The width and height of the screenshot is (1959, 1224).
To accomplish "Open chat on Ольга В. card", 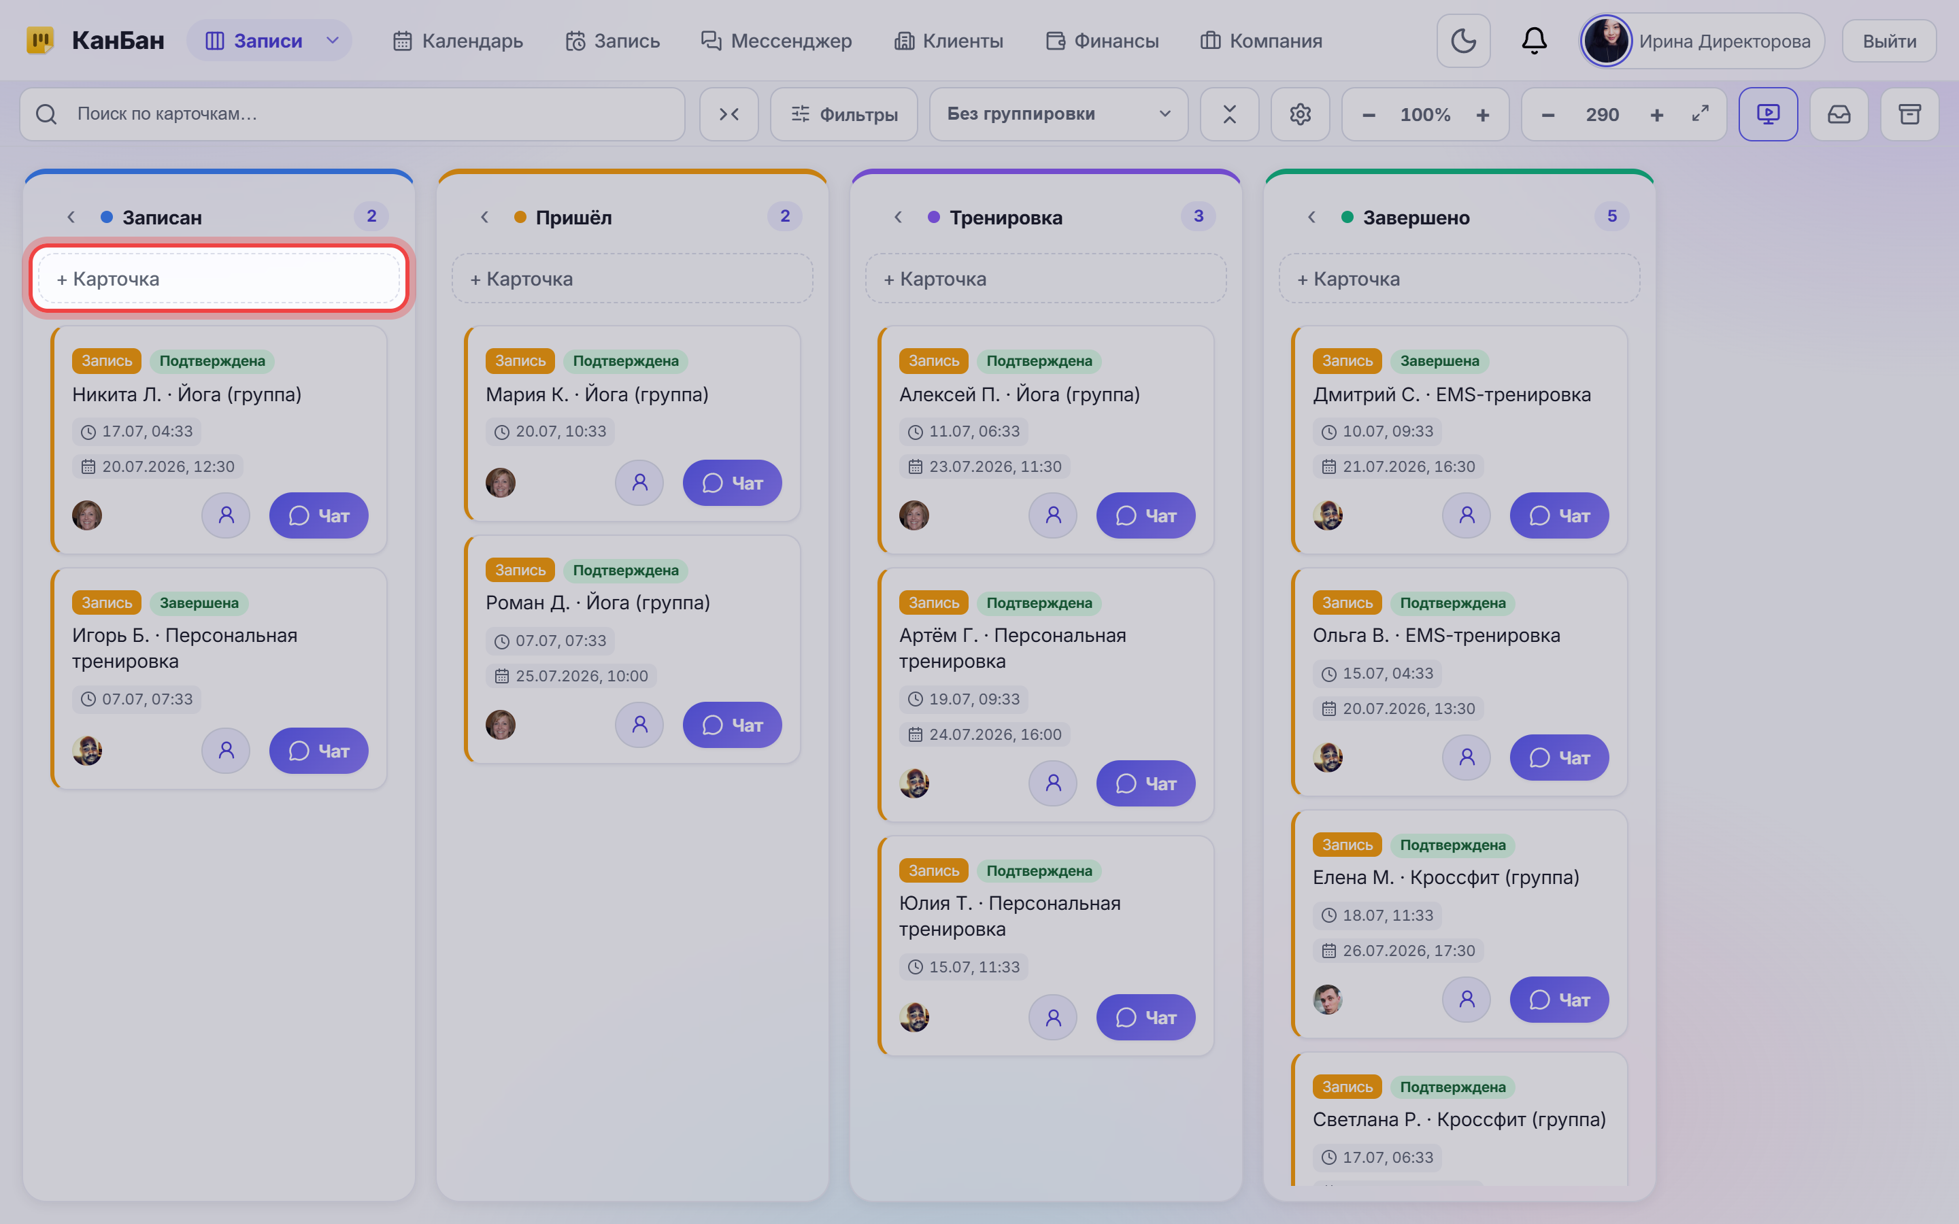I will (1560, 758).
